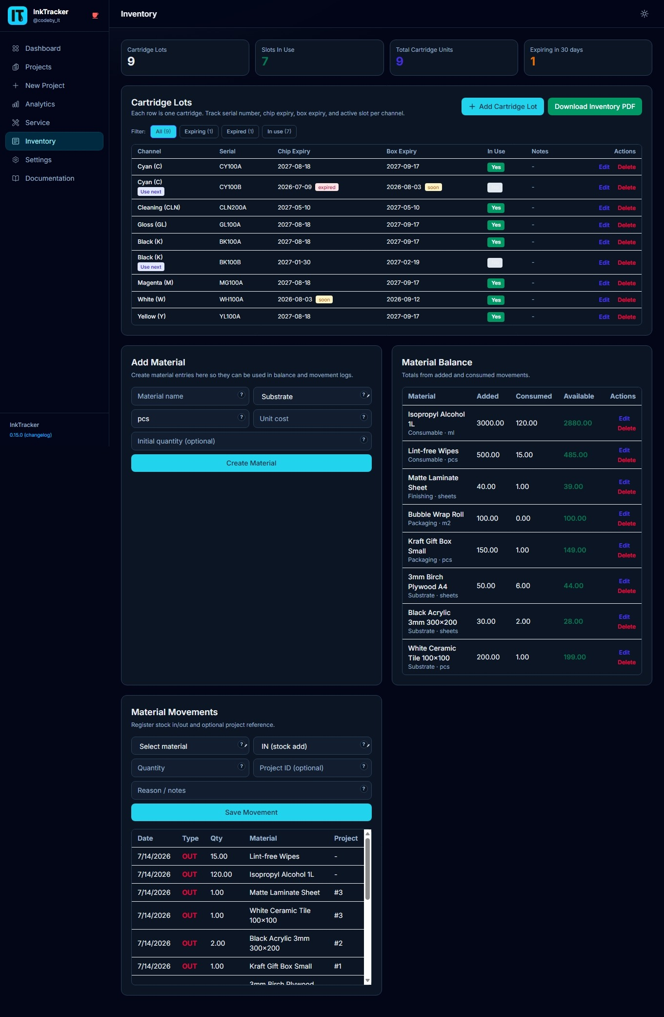Viewport: 664px width, 1017px height.
Task: Click the help icon in Material name field
Action: [241, 395]
